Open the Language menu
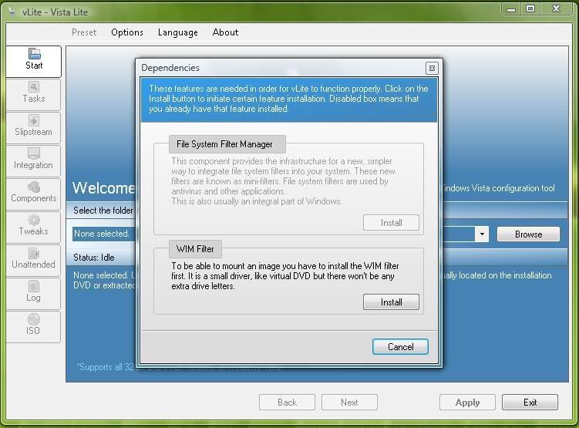This screenshot has height=428, width=579. [177, 32]
